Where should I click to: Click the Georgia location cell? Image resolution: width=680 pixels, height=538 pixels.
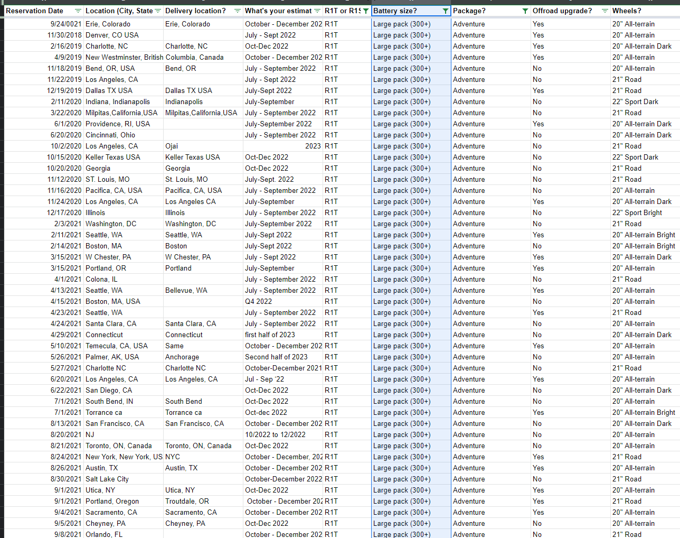tap(124, 169)
